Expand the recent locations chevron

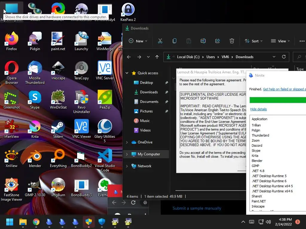(148, 57)
